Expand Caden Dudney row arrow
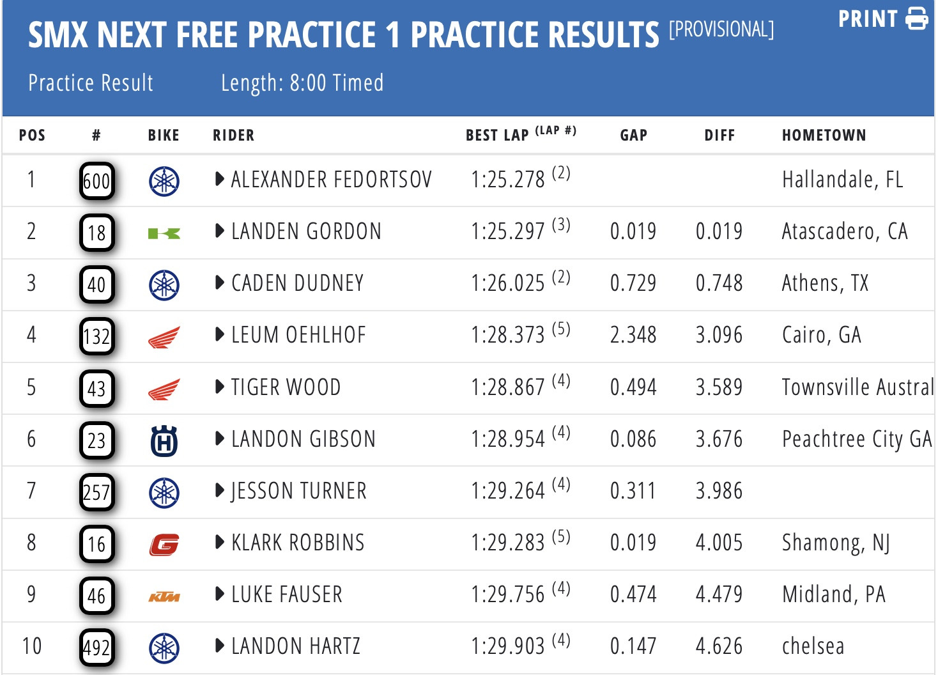938x675 pixels. coord(220,283)
